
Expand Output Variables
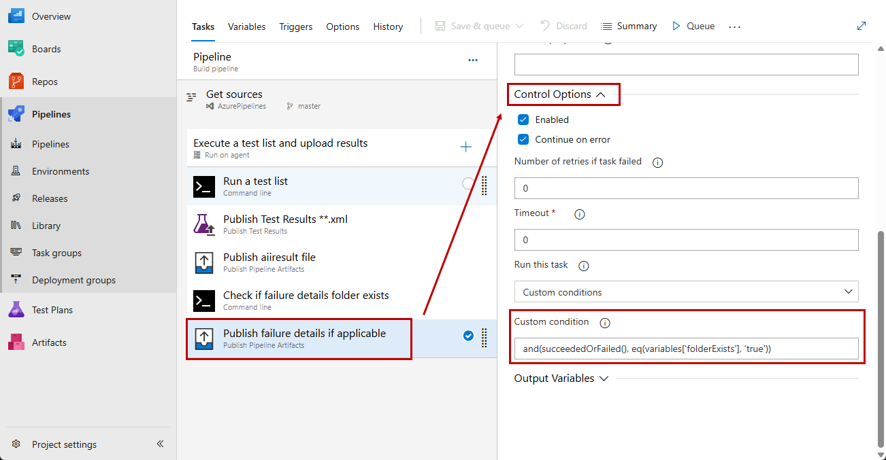point(604,378)
